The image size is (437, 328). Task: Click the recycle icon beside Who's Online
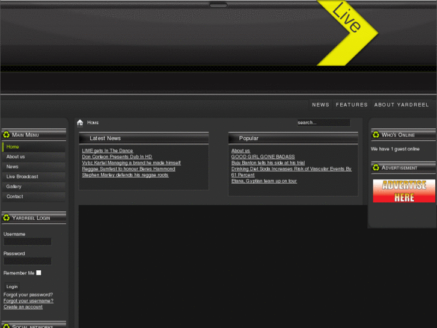(376, 135)
